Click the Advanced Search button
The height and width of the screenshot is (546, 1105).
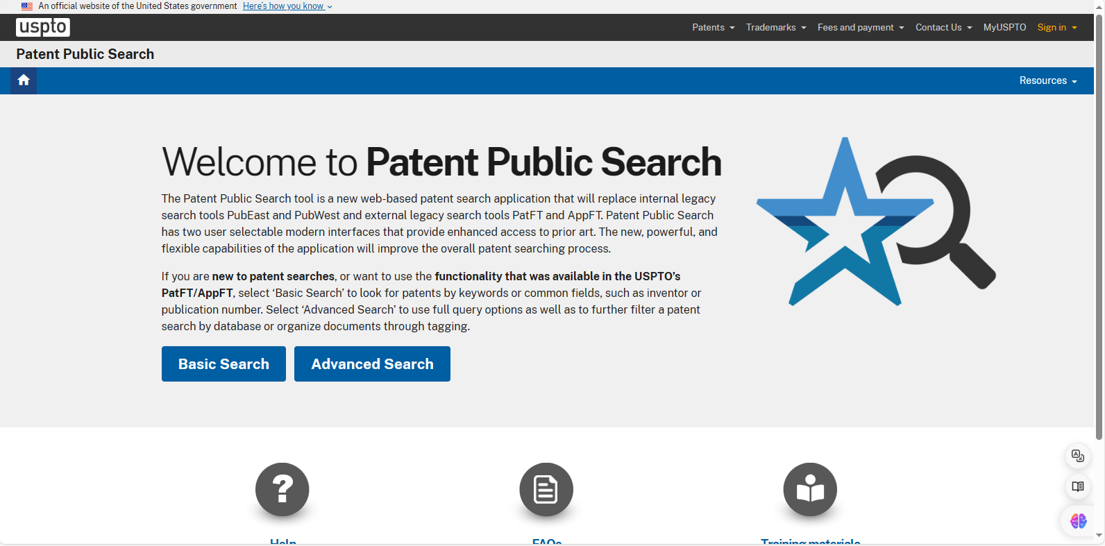tap(372, 364)
